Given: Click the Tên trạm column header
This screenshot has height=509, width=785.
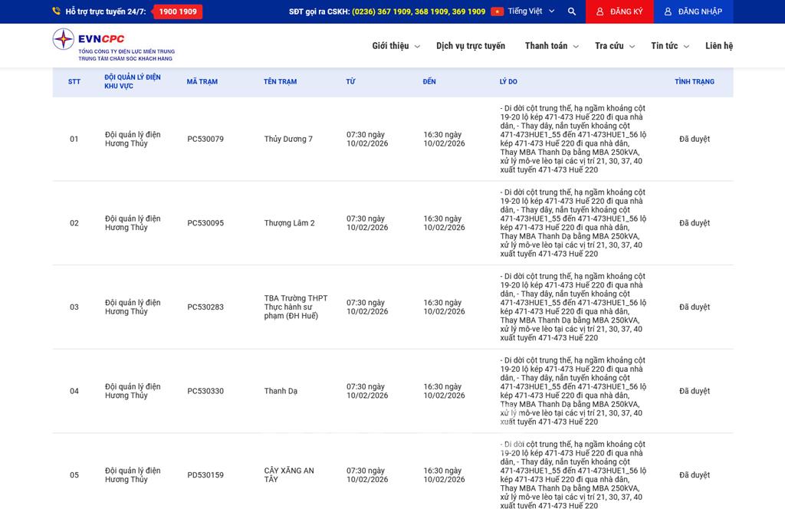Looking at the screenshot, I should 280,81.
